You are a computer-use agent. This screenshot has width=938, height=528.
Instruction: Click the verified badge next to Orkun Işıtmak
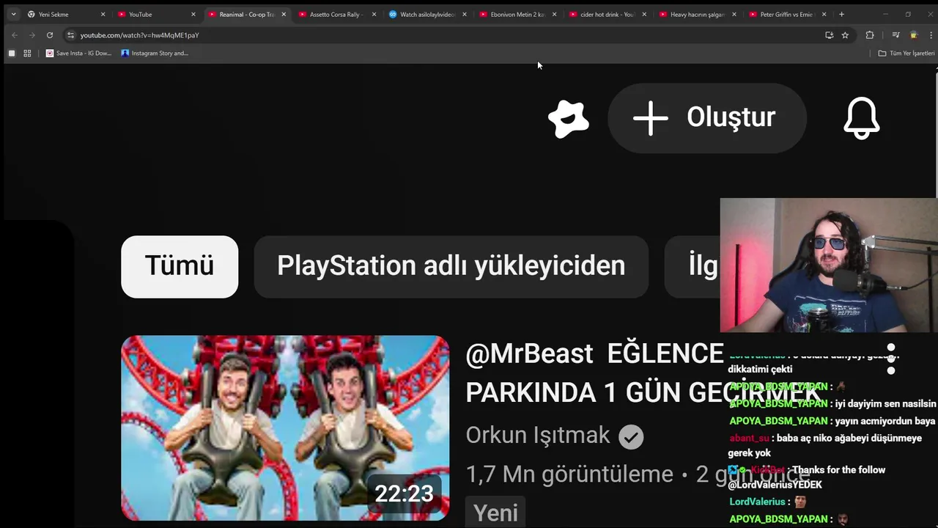point(631,437)
